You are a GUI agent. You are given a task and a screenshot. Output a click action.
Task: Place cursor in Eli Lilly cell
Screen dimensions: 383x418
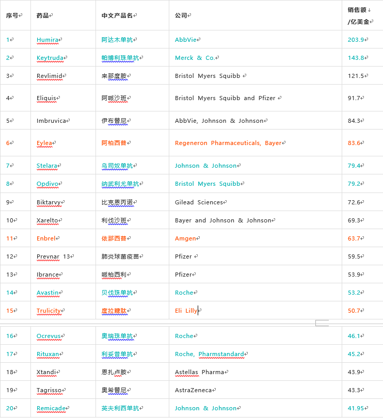pos(186,311)
